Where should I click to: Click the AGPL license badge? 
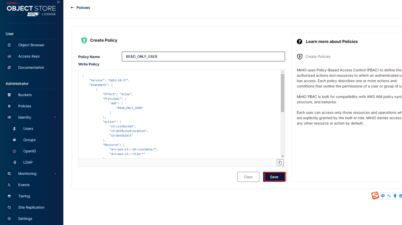(x=33, y=14)
